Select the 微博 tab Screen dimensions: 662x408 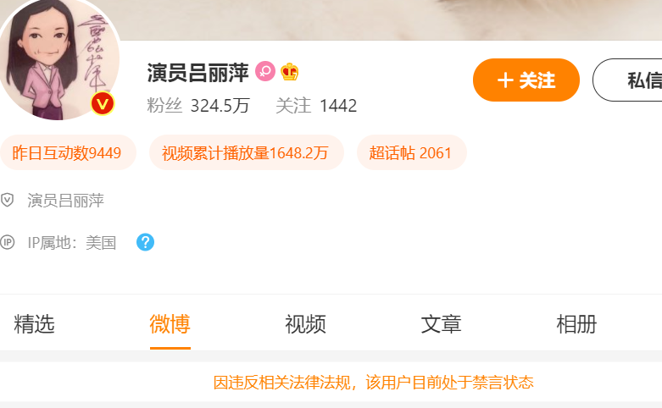point(170,324)
